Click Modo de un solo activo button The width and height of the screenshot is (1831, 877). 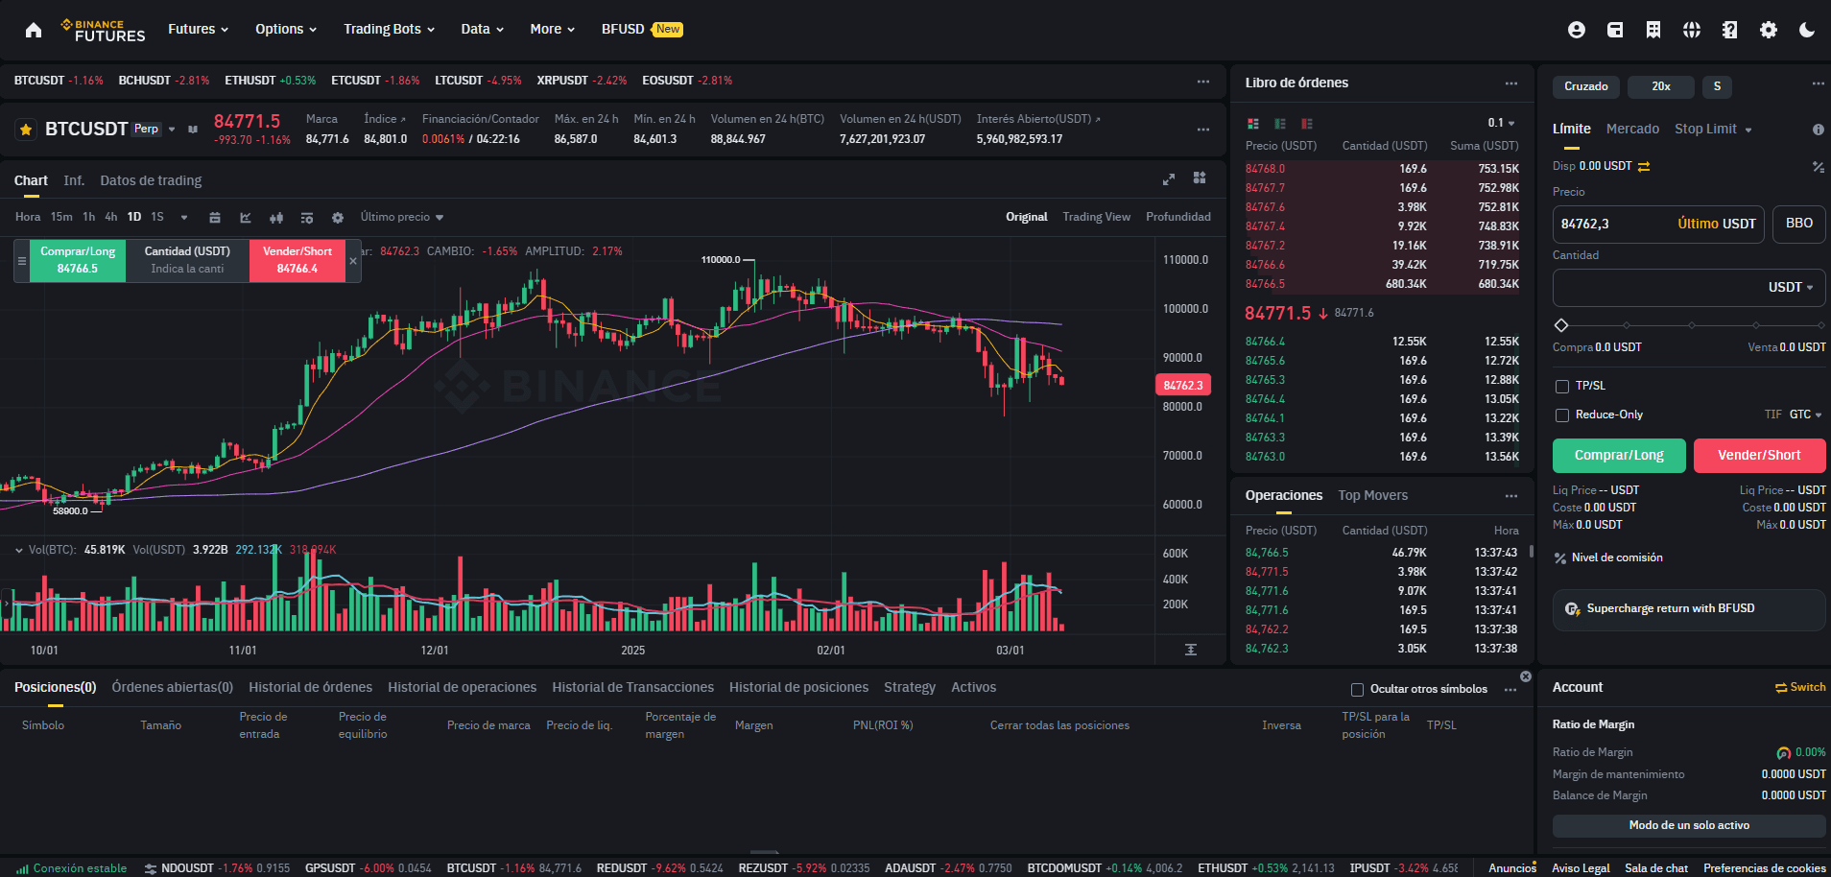pyautogui.click(x=1689, y=825)
